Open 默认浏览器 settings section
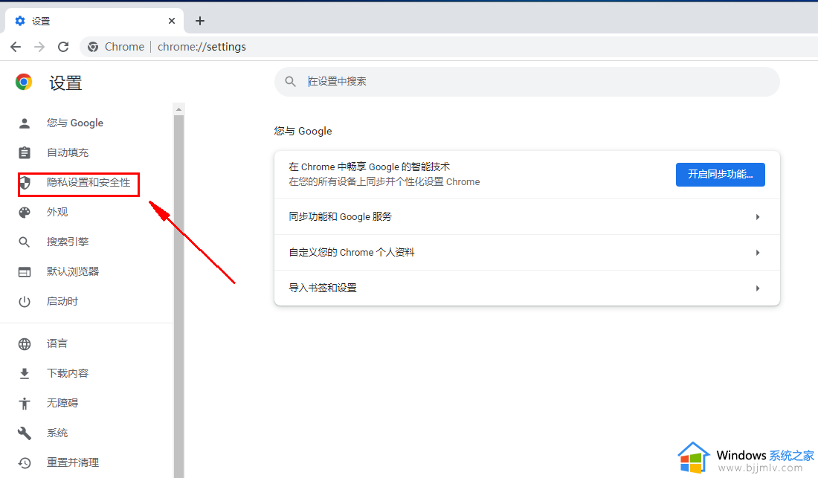Viewport: 818px width, 478px height. 73,271
